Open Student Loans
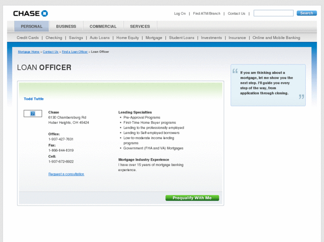 (182, 38)
